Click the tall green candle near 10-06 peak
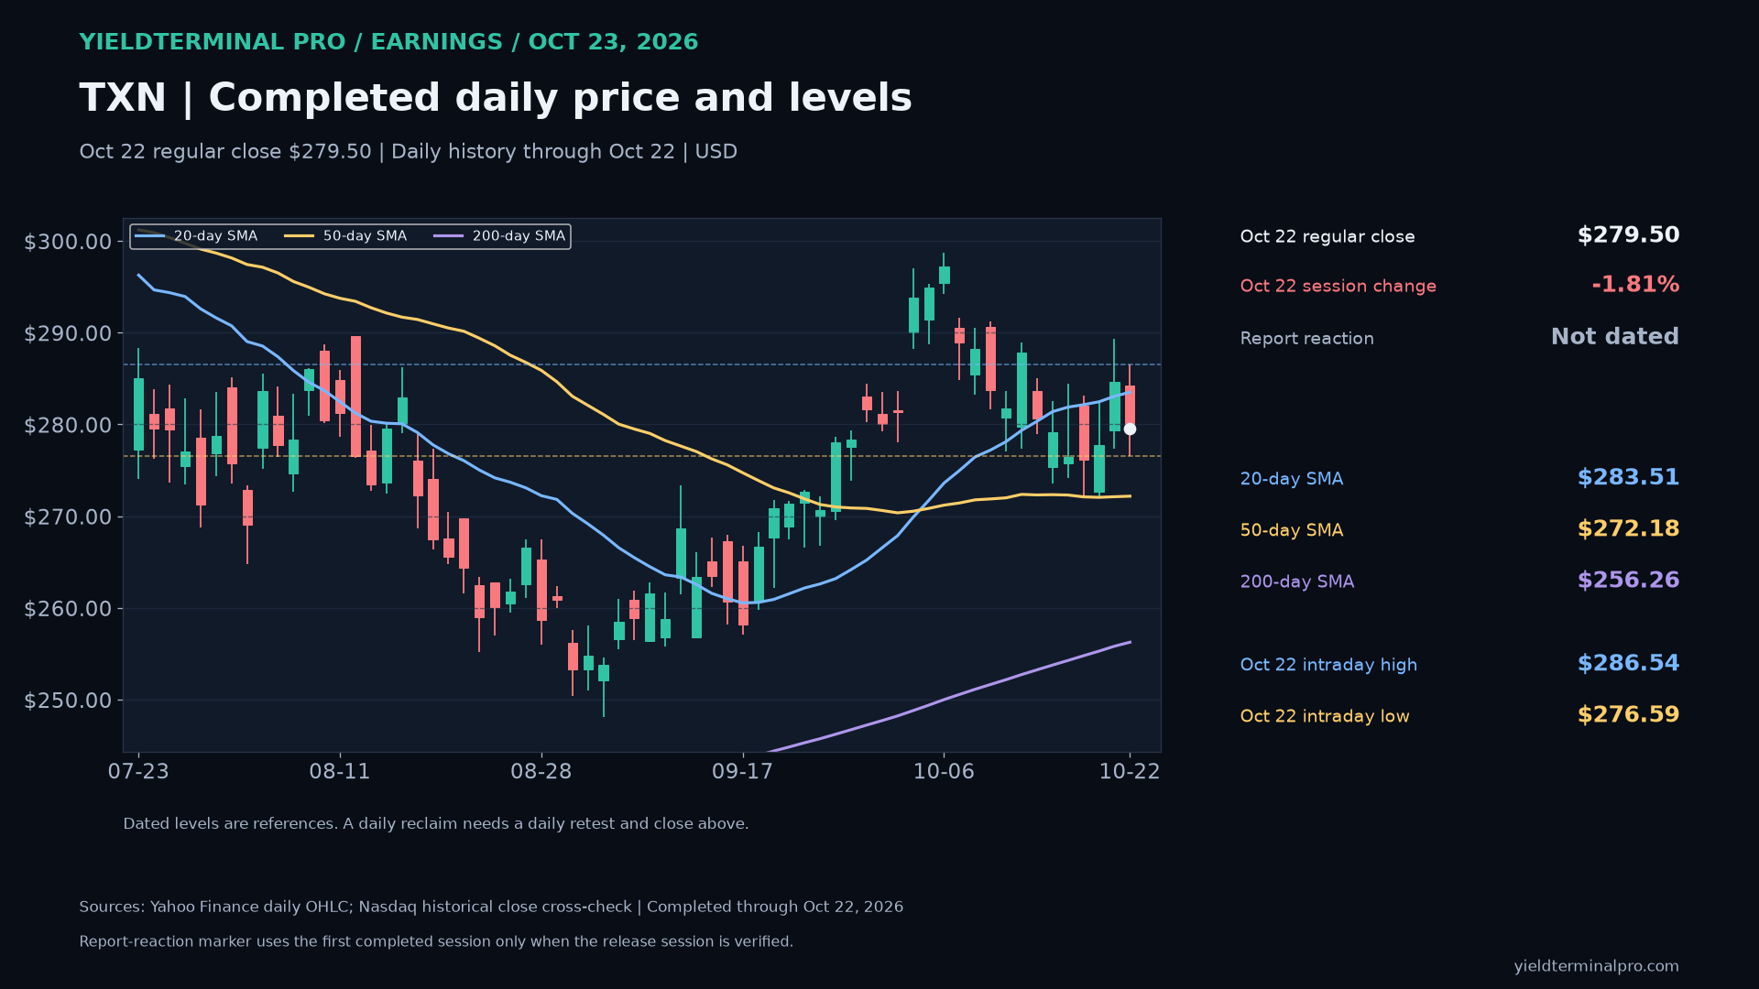Image resolution: width=1759 pixels, height=989 pixels. 913,314
